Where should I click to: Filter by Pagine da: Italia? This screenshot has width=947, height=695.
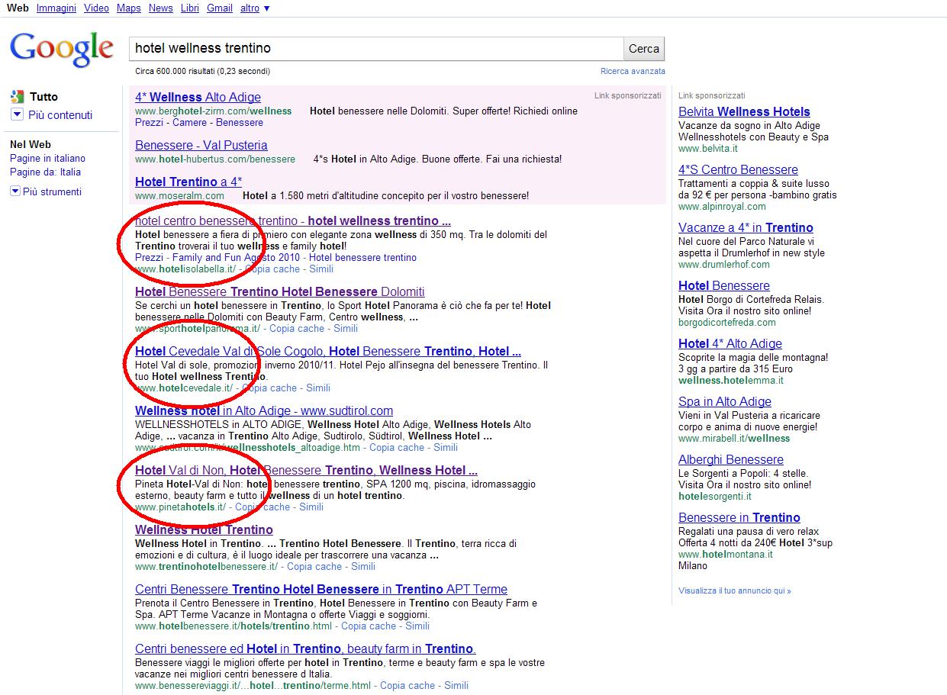[45, 172]
